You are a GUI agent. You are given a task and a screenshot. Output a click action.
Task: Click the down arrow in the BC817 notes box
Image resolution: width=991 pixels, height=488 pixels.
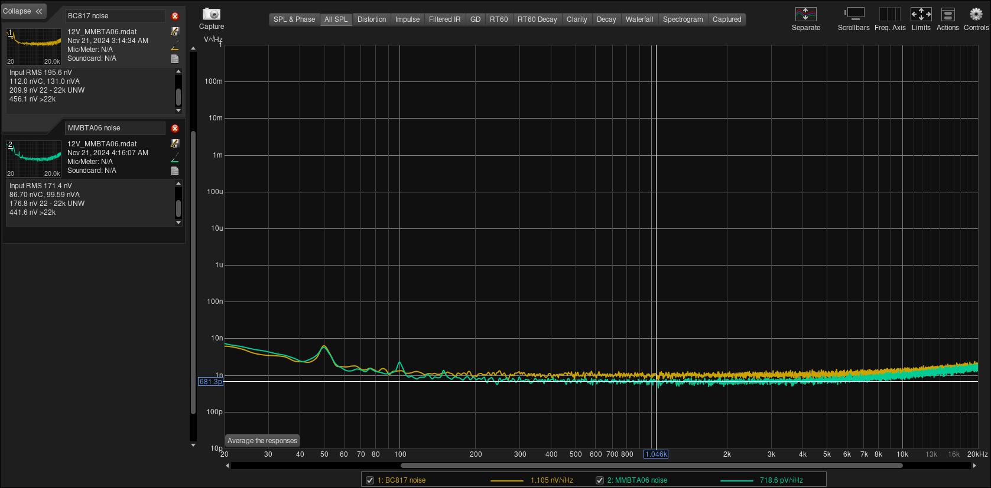pyautogui.click(x=178, y=110)
